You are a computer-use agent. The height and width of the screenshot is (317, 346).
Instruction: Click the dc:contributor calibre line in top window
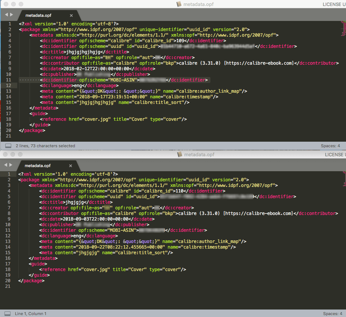coord(189,63)
